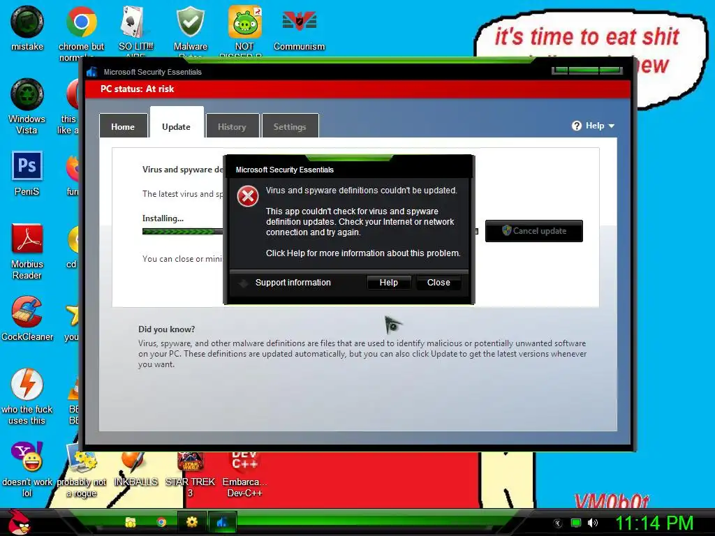
Task: Open Chrome from the taskbar
Action: [x=161, y=522]
